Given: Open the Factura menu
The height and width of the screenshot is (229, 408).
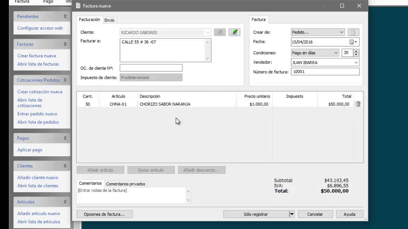Looking at the screenshot, I should coord(22,2).
